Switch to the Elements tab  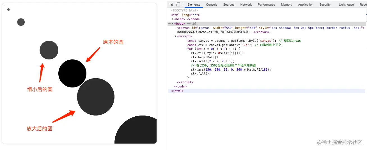pos(194,4)
